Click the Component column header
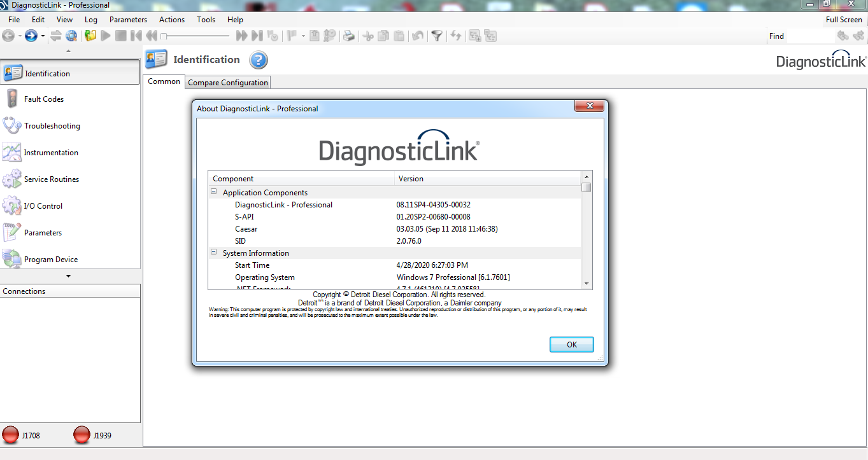Image resolution: width=868 pixels, height=460 pixels. (x=301, y=179)
